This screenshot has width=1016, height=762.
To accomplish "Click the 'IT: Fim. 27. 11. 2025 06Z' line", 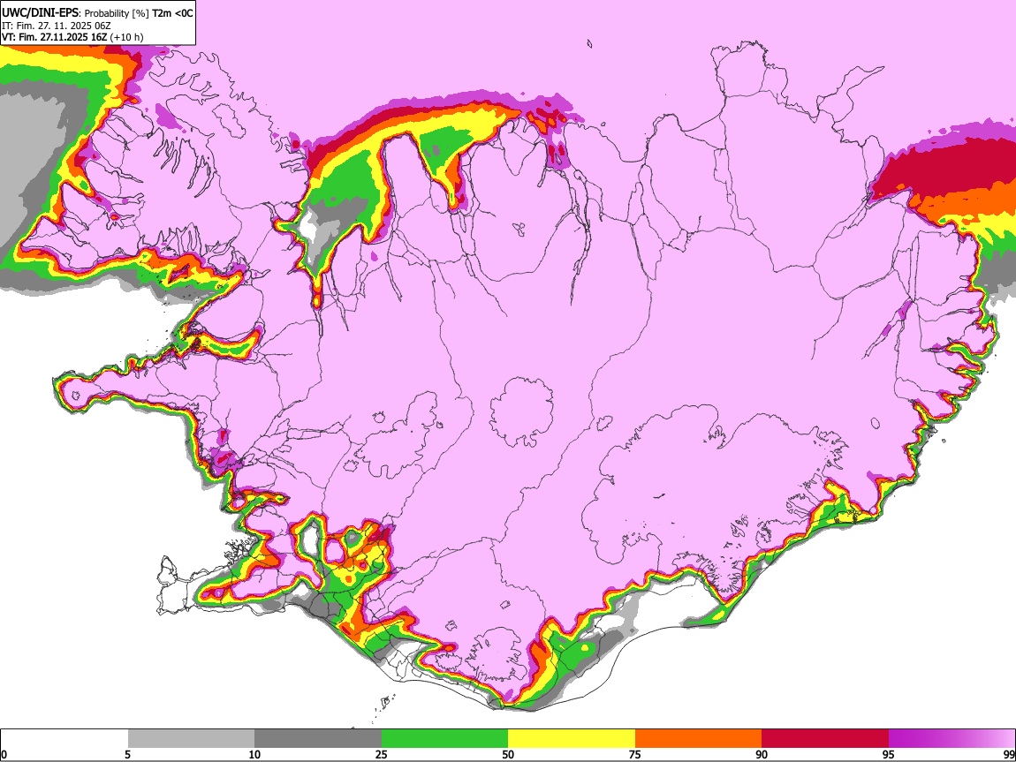I will tap(57, 26).
